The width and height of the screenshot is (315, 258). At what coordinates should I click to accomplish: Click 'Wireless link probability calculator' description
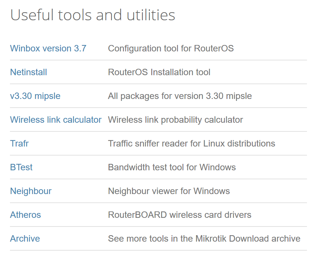[x=175, y=120]
